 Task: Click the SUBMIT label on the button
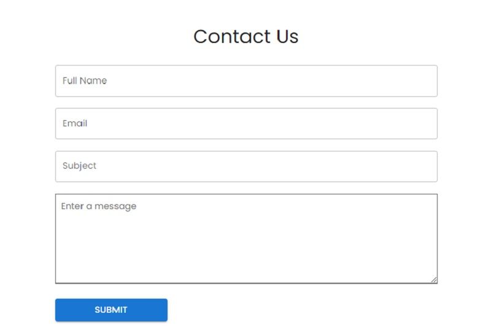(x=111, y=310)
